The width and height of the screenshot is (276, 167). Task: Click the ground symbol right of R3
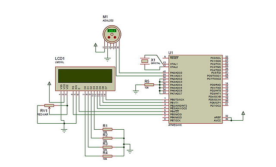130,152
